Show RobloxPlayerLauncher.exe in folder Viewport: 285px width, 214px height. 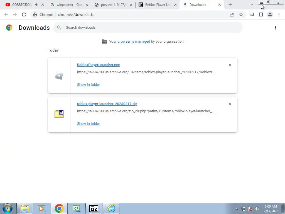tap(89, 84)
